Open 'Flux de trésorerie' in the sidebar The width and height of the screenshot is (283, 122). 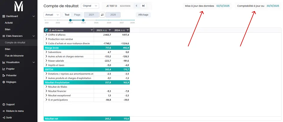pyautogui.click(x=14, y=56)
